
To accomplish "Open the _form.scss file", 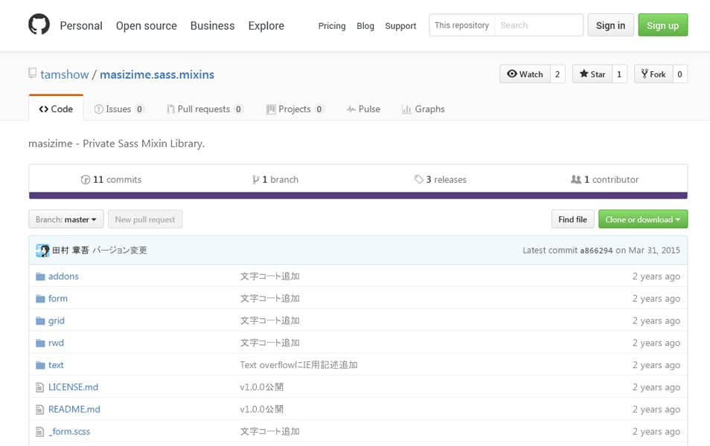I will tap(69, 432).
